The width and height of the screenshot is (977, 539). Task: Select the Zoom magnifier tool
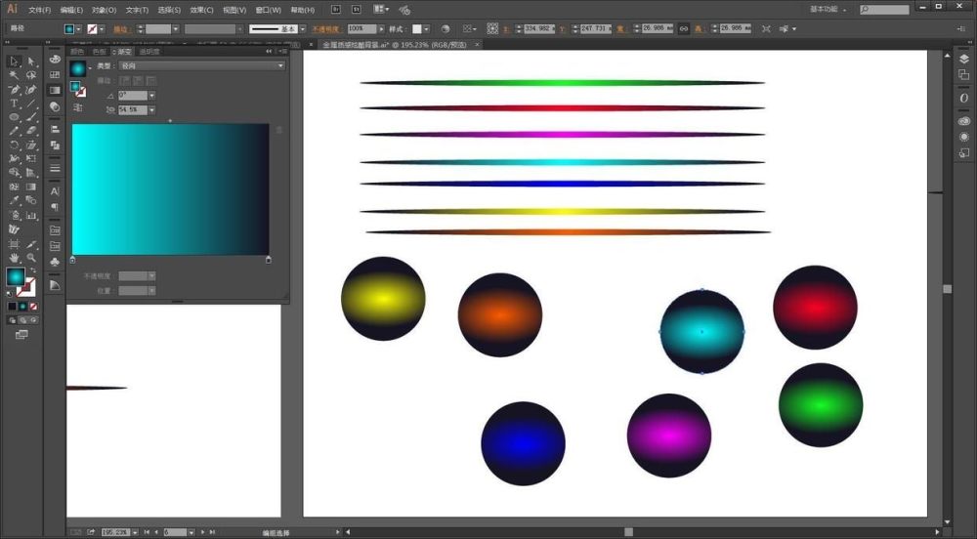[31, 257]
